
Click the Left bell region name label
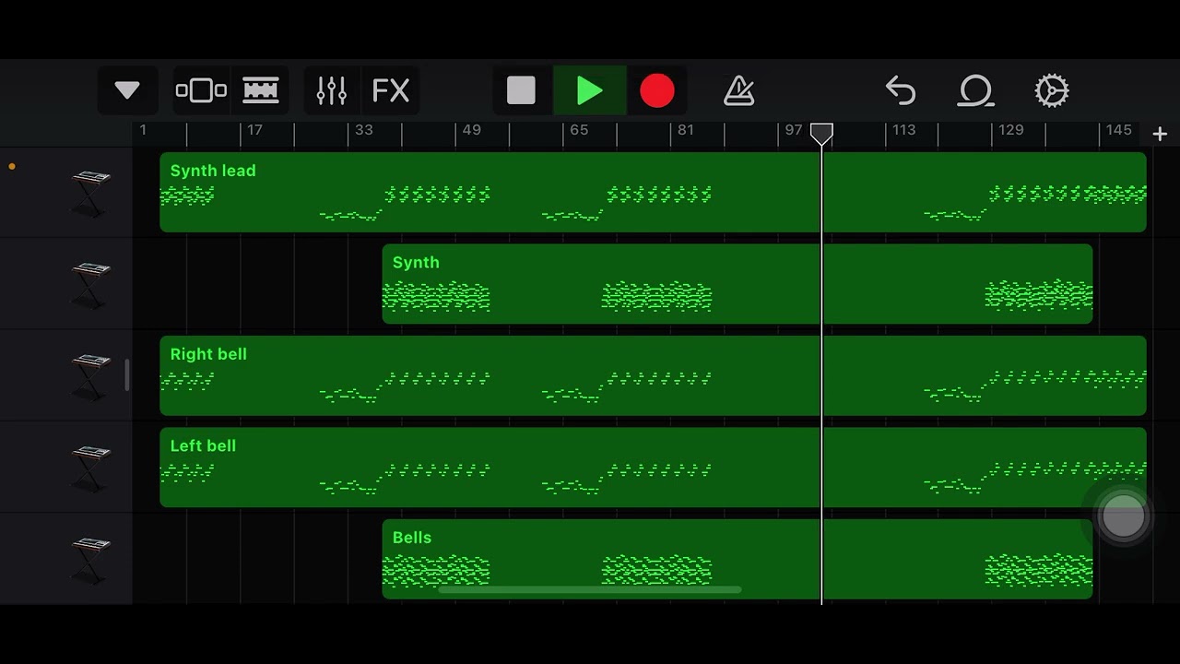[203, 445]
